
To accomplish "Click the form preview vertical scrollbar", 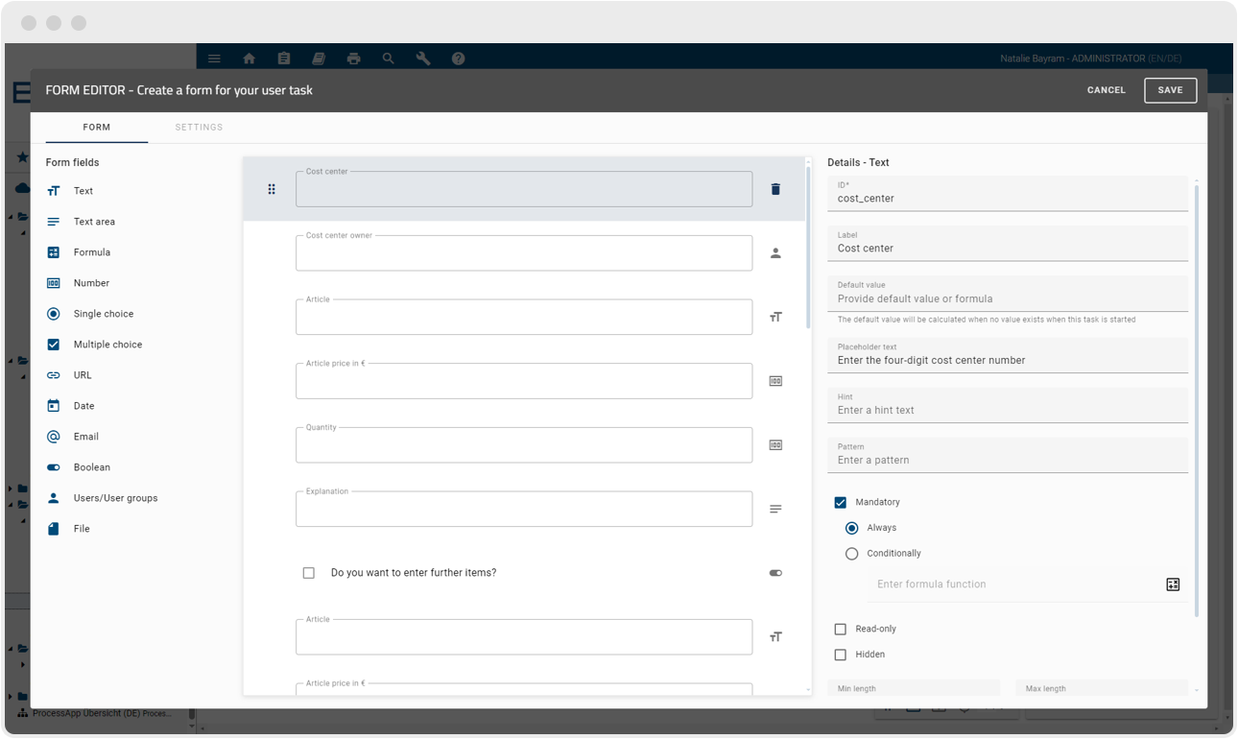I will point(808,250).
